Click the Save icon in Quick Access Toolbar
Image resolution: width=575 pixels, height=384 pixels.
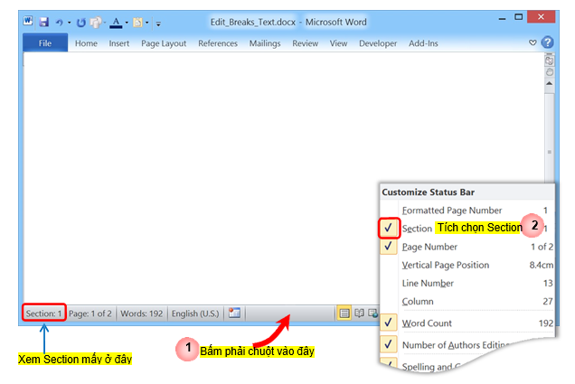coord(43,20)
